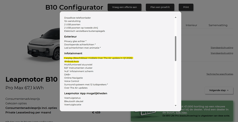Click 'Doorlopende achterlichten' item
The height and width of the screenshot is (122, 238).
click(x=80, y=45)
